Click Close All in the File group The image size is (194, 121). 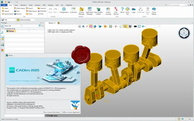pyautogui.click(x=42, y=8)
